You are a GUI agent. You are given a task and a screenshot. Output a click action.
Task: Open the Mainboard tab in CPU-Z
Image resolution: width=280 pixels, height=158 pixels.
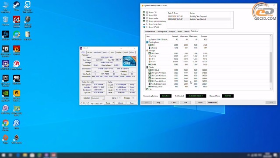click(98, 52)
